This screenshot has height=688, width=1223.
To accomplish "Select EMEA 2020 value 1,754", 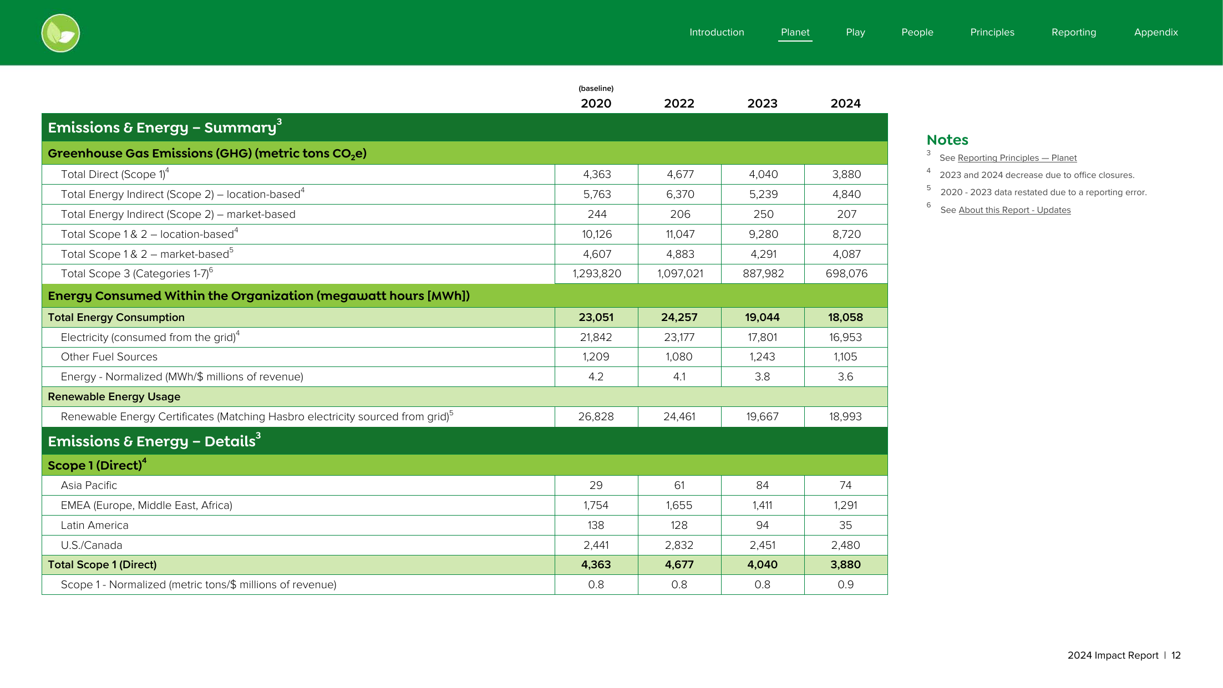I will (x=596, y=506).
